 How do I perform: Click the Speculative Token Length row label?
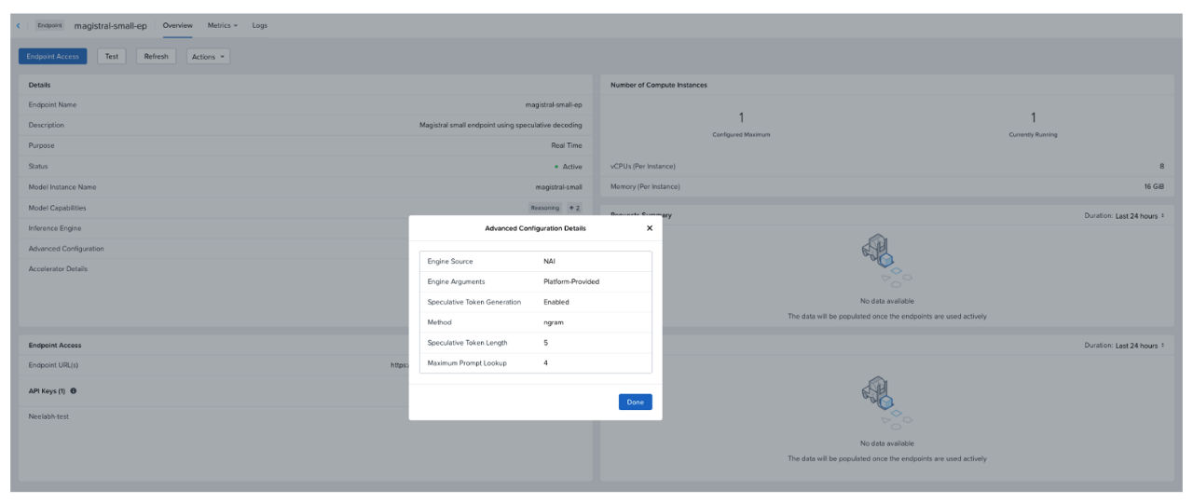pos(469,343)
